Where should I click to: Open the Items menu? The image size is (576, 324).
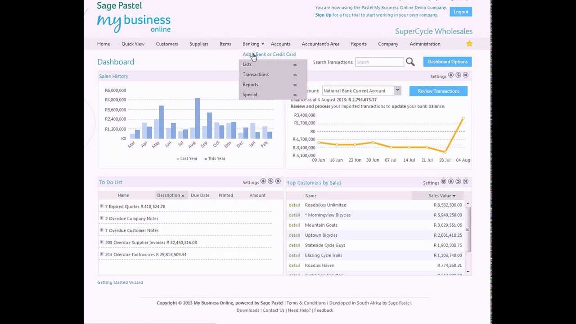pos(225,44)
